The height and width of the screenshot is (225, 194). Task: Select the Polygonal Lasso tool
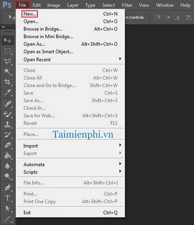[x=7, y=61]
